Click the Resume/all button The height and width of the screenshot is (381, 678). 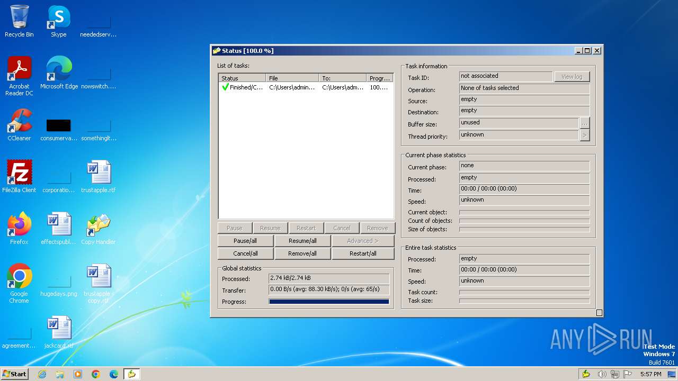pyautogui.click(x=302, y=241)
